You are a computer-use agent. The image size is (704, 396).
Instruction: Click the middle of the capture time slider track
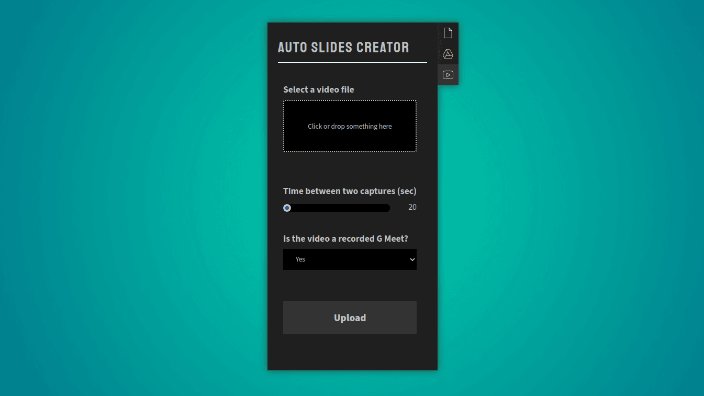tap(338, 208)
